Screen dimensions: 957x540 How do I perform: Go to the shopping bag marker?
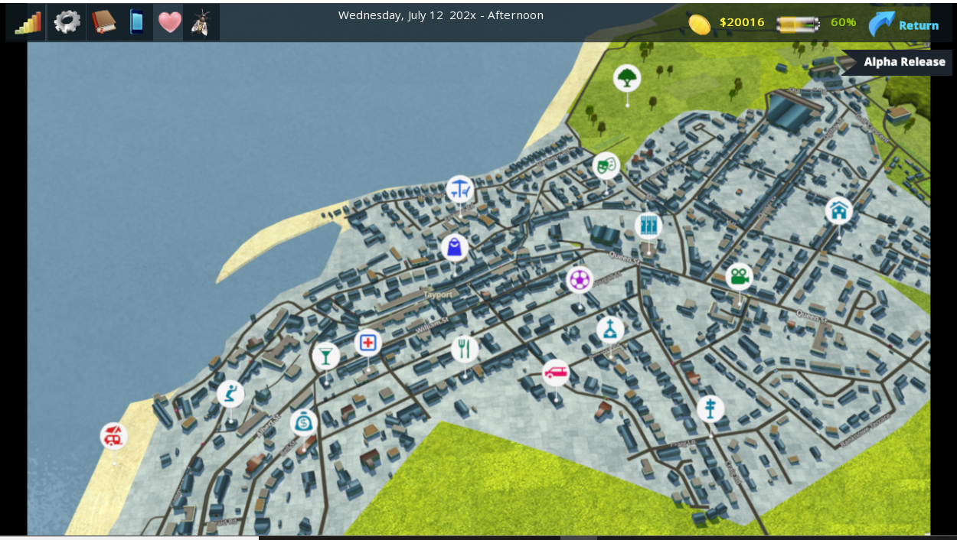click(454, 247)
